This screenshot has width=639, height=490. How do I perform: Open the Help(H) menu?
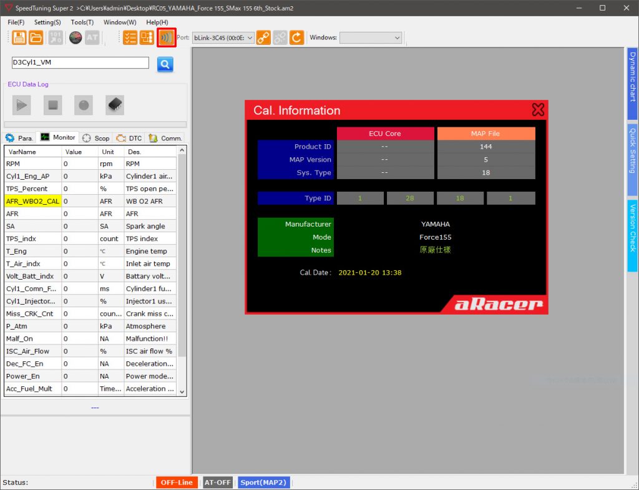tap(157, 22)
